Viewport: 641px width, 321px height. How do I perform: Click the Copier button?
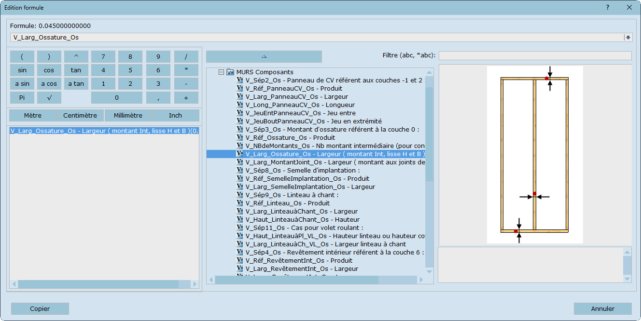[40, 308]
